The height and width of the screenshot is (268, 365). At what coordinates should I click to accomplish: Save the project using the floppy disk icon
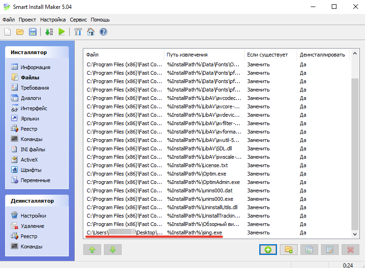(x=33, y=32)
